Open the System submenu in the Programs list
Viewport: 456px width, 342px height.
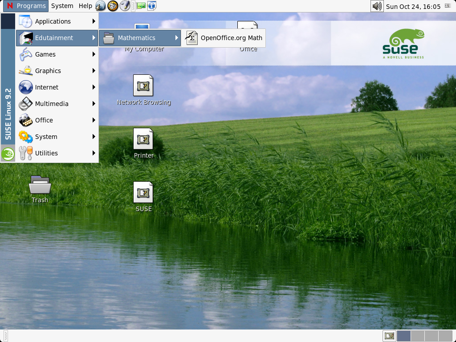tap(57, 137)
